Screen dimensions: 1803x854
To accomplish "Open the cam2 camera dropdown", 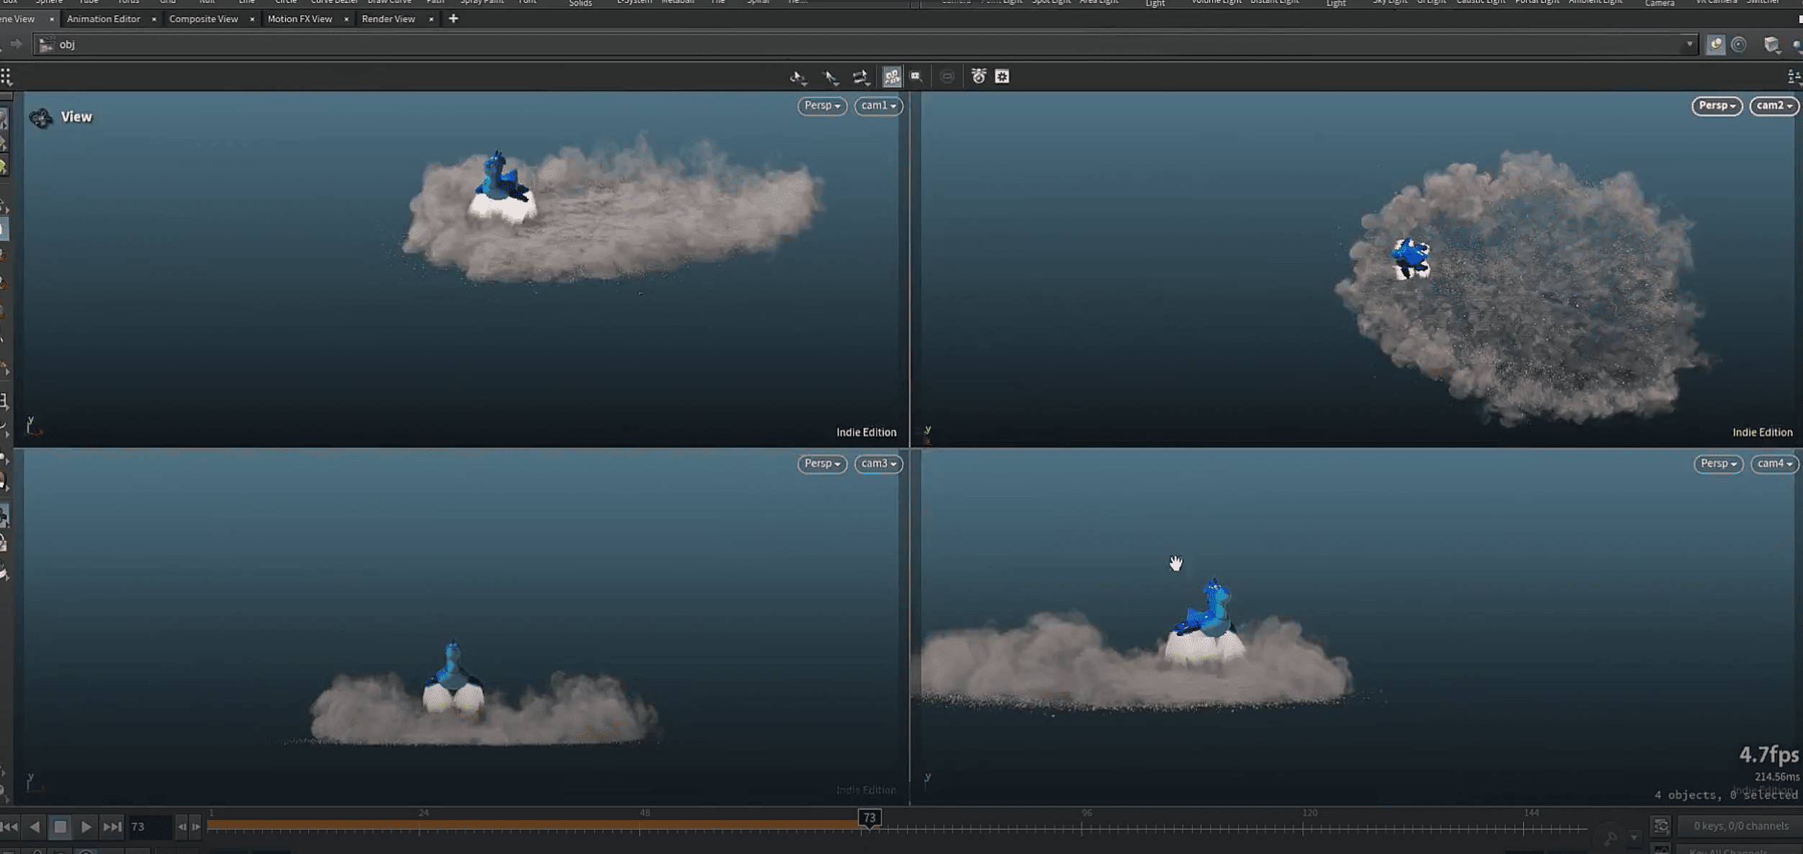I will click(1774, 106).
